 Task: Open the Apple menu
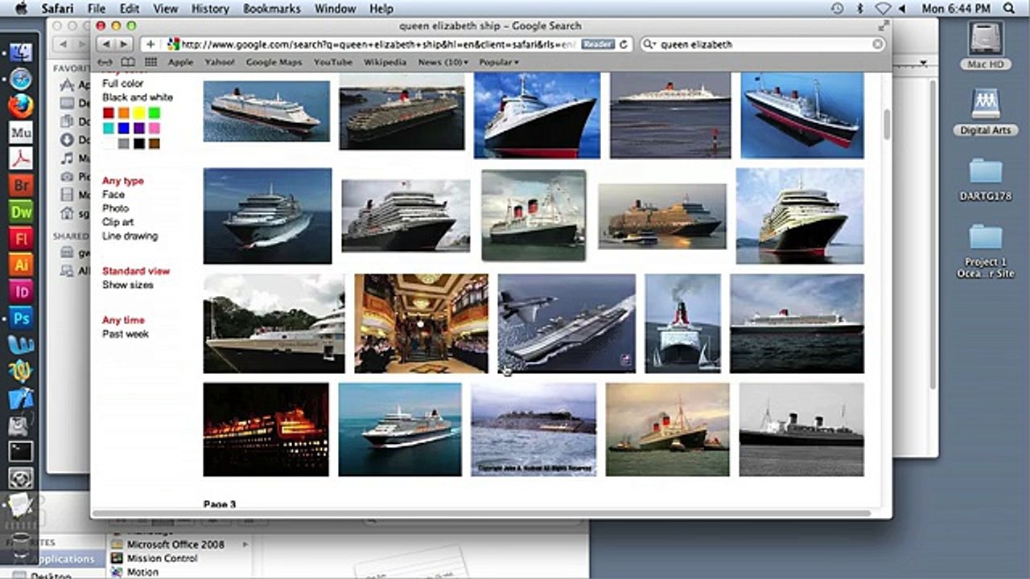(x=22, y=9)
